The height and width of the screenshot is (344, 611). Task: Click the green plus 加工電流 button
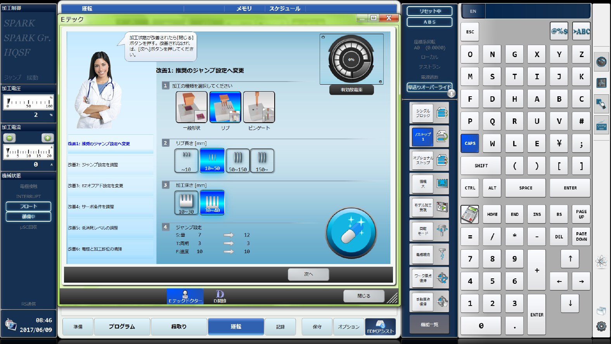click(x=47, y=138)
